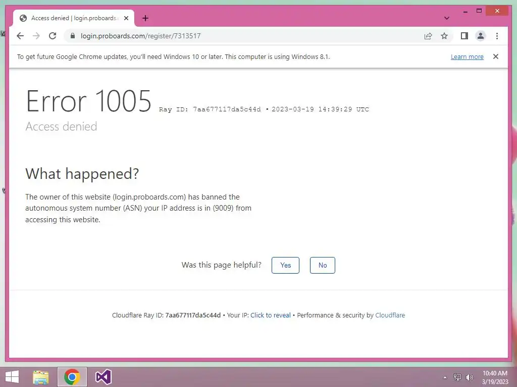Open a new tab with the plus button

point(145,18)
